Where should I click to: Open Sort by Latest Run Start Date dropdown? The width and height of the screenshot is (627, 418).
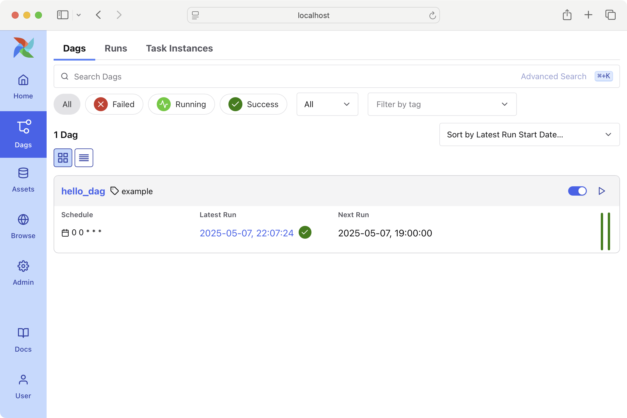pos(529,134)
